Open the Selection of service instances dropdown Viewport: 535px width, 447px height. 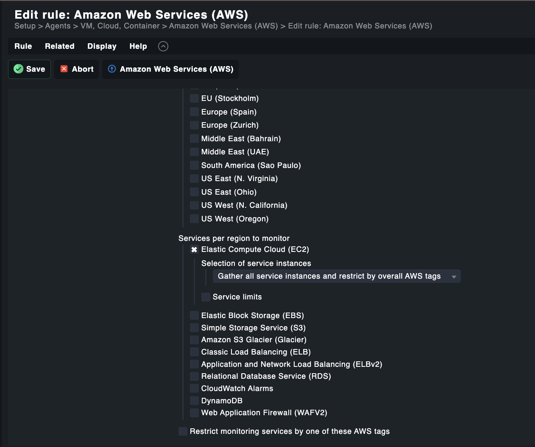click(x=336, y=276)
